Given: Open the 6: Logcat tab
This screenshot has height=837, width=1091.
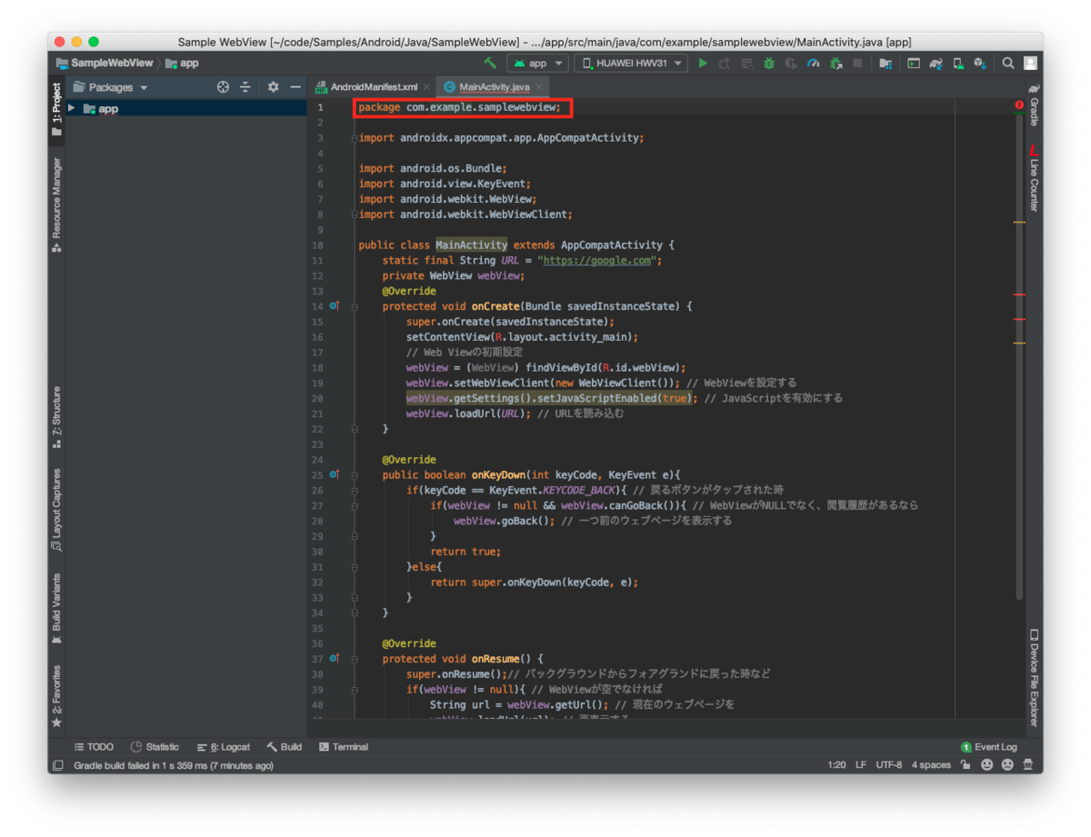Looking at the screenshot, I should (x=223, y=747).
